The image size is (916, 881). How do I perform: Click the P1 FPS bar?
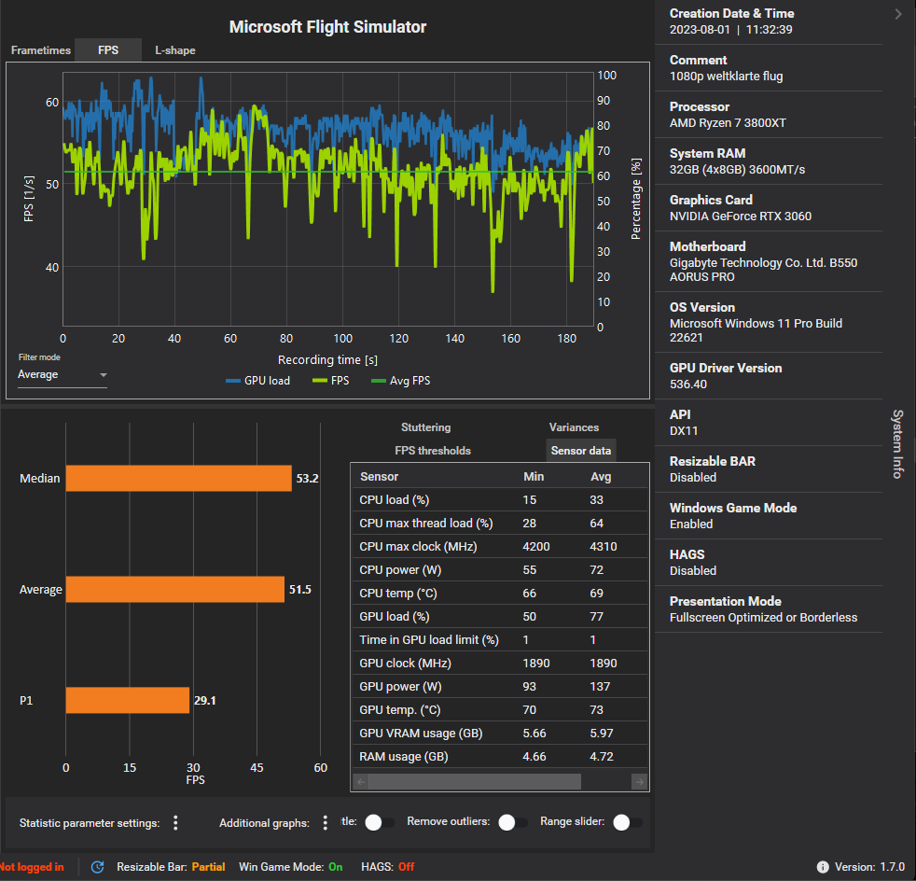coord(128,700)
